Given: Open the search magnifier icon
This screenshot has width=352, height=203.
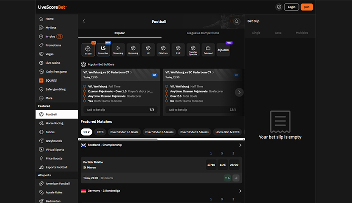Looking at the screenshot, I should click(x=236, y=21).
